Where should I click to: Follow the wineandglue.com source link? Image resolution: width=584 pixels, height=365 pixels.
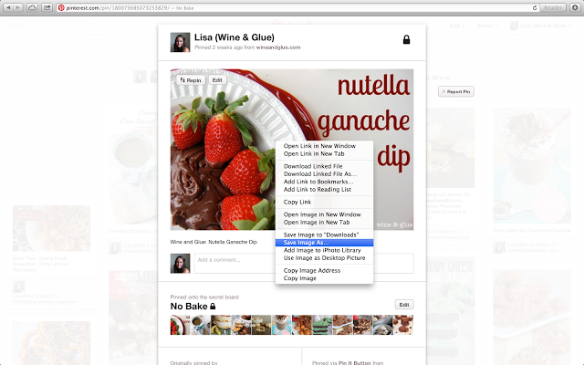[278, 47]
